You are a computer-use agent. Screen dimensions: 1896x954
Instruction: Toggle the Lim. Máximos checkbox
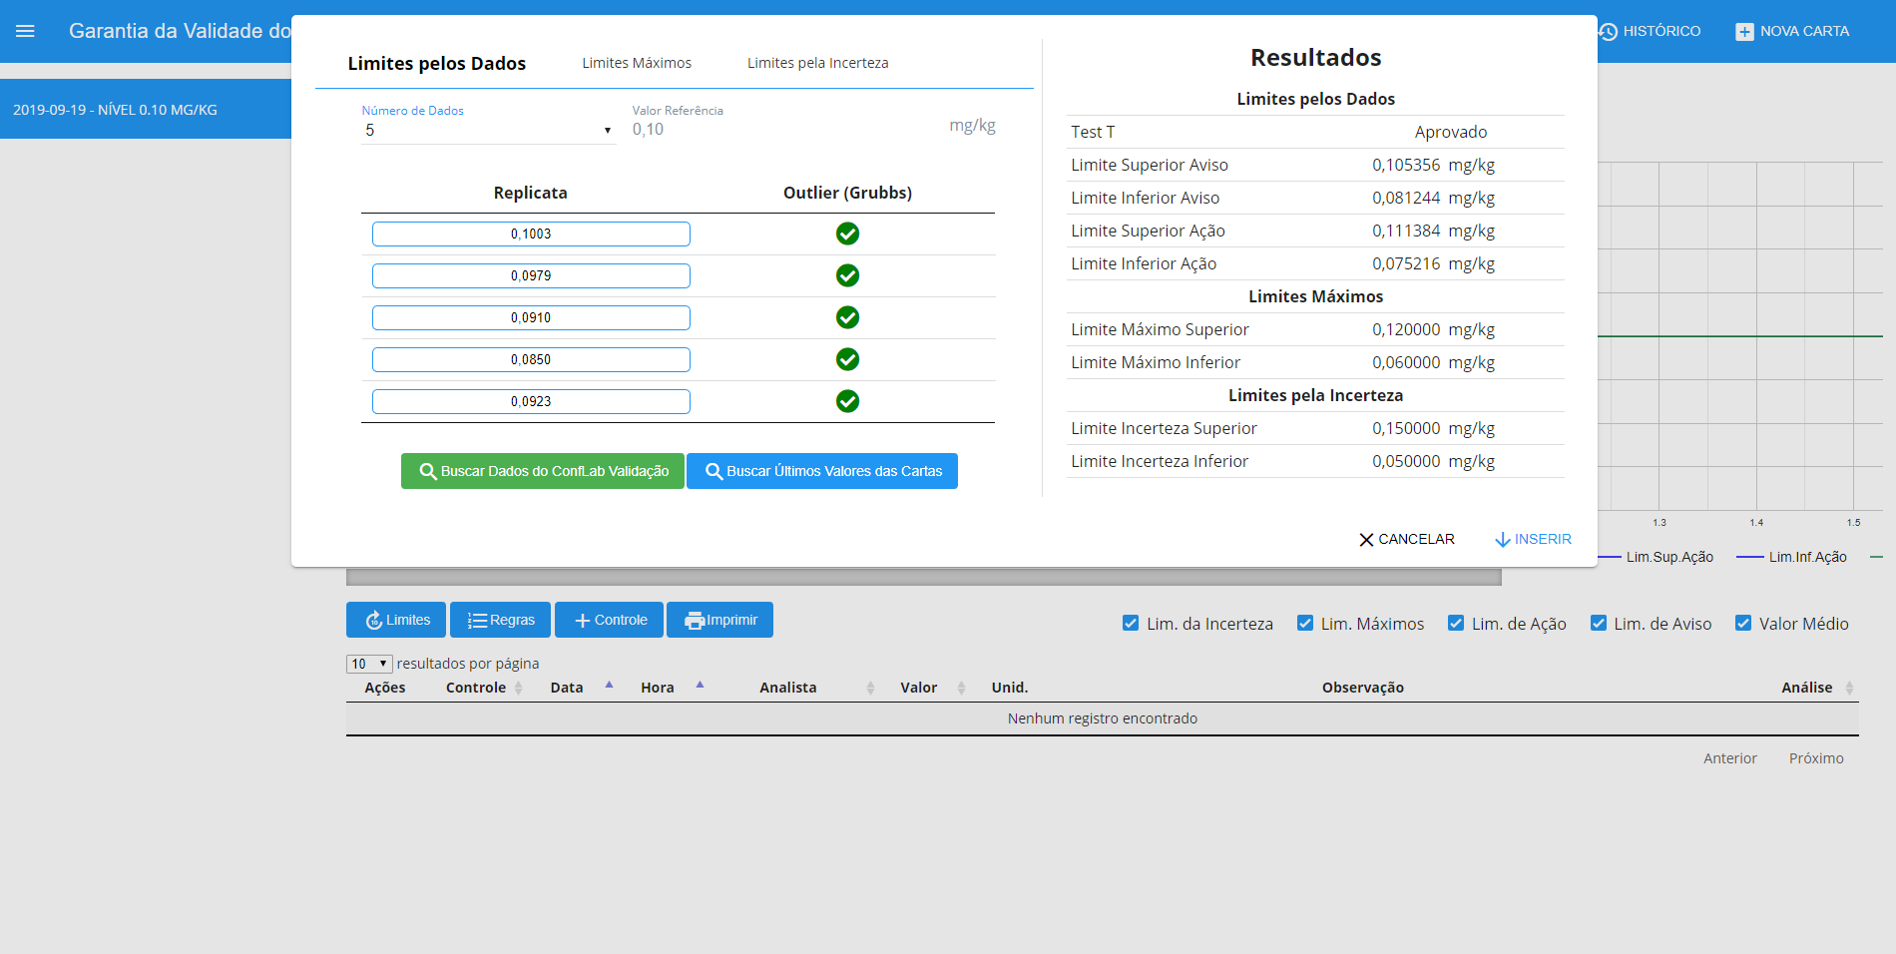tap(1304, 624)
